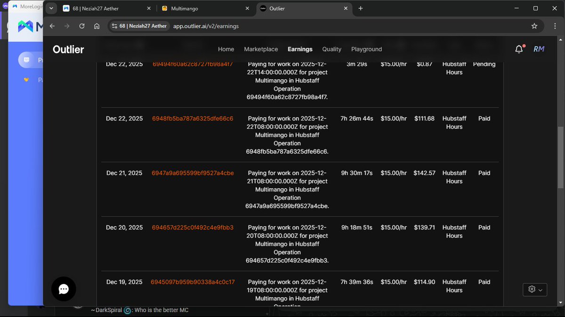Click the Dec 20, 2025 date

(x=124, y=227)
